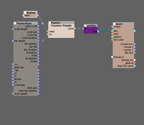Click MasterSync total bar position output pin

[x=38, y=91]
